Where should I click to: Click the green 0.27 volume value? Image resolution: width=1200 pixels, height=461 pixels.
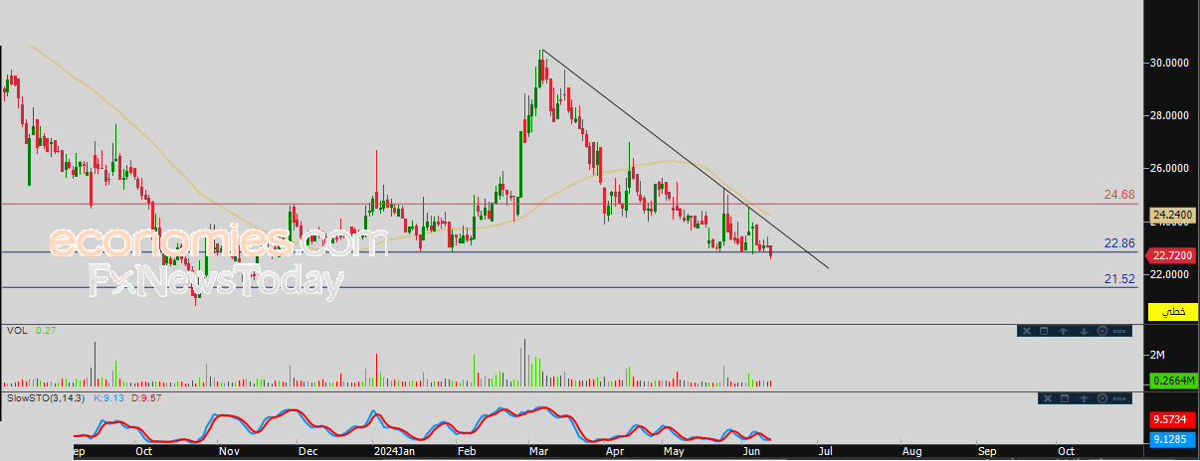(x=44, y=330)
